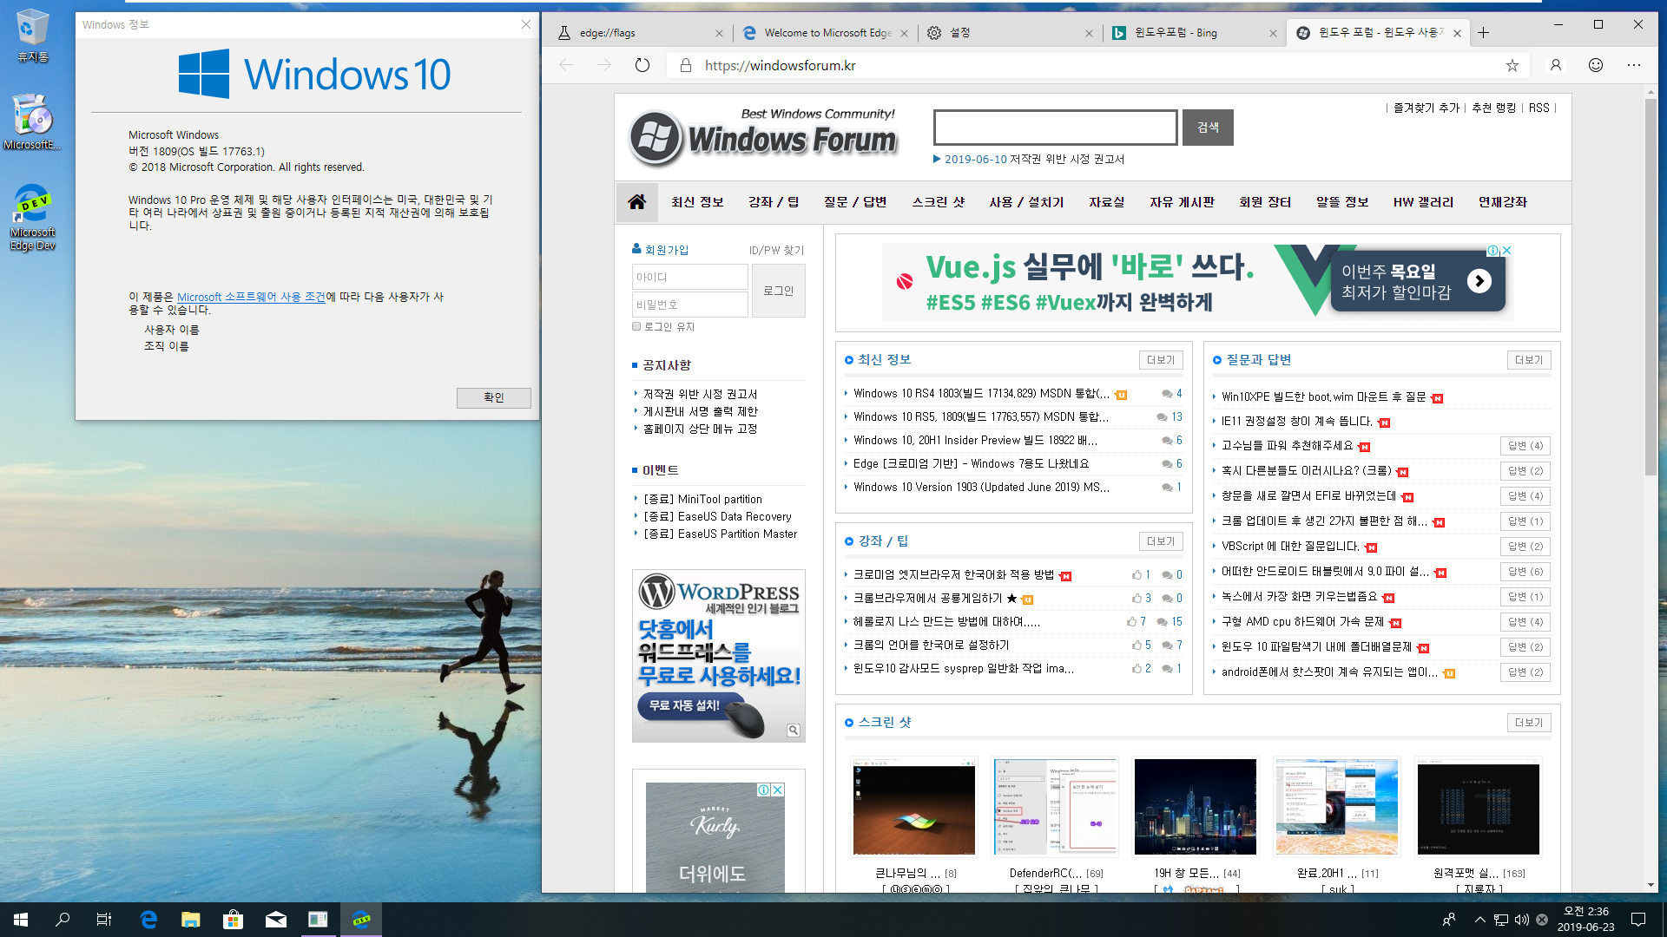Open Edge [크로미엄 기반] Windows 7용도 post
This screenshot has width=1667, height=937.
(x=971, y=464)
